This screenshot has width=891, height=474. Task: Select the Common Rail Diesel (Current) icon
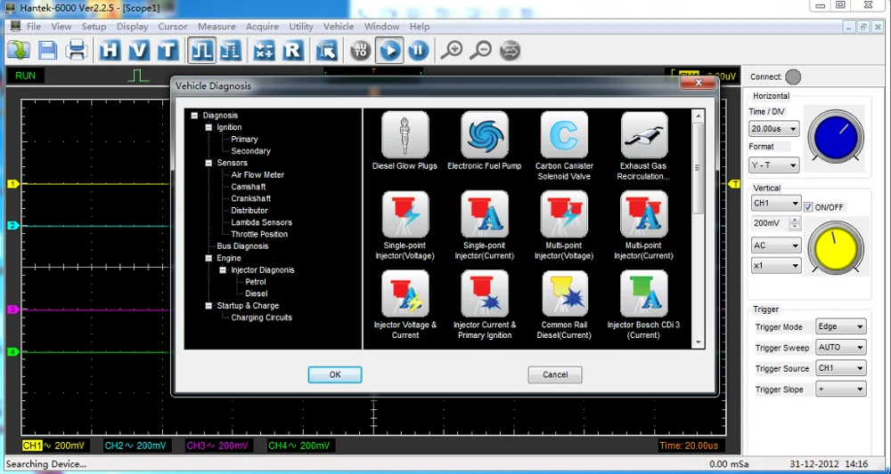click(564, 294)
